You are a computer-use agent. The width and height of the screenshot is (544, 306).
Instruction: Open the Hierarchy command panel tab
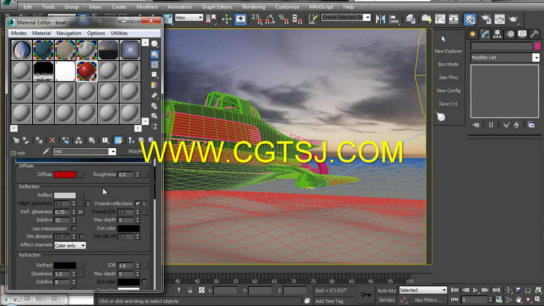(x=497, y=34)
